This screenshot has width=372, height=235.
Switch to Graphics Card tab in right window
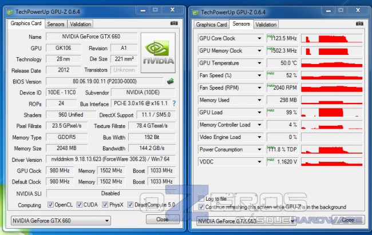click(211, 25)
